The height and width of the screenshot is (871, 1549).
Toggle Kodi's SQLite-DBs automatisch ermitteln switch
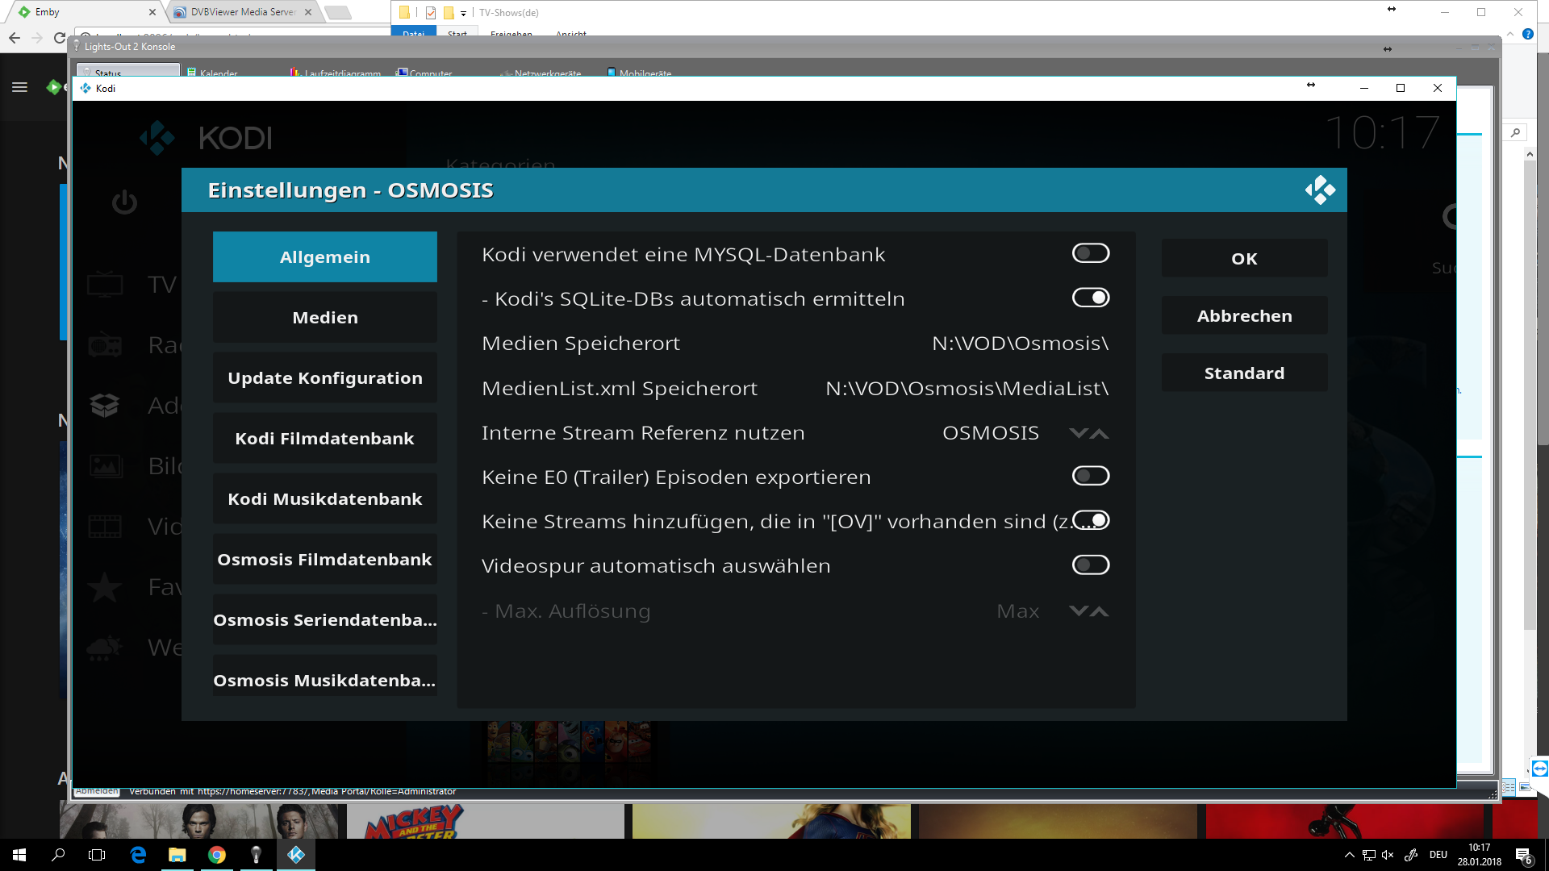pyautogui.click(x=1091, y=298)
